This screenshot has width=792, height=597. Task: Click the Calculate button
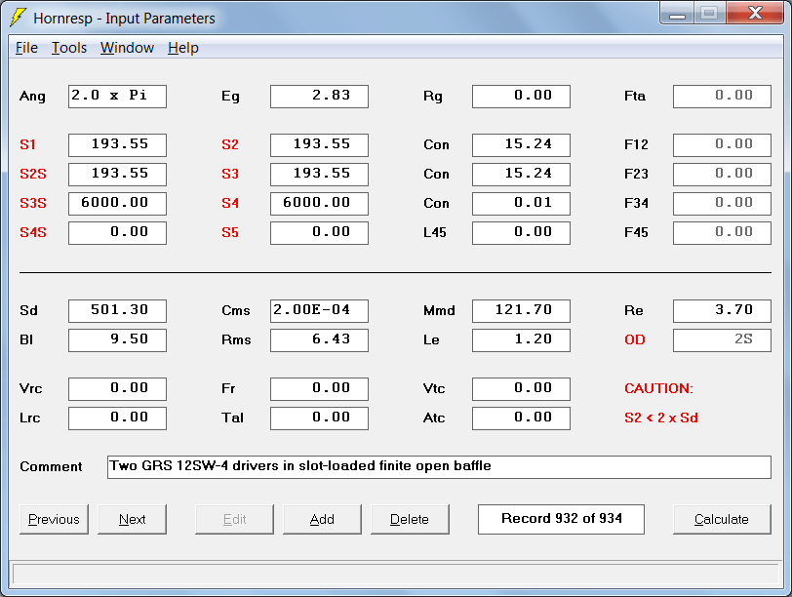coord(722,519)
